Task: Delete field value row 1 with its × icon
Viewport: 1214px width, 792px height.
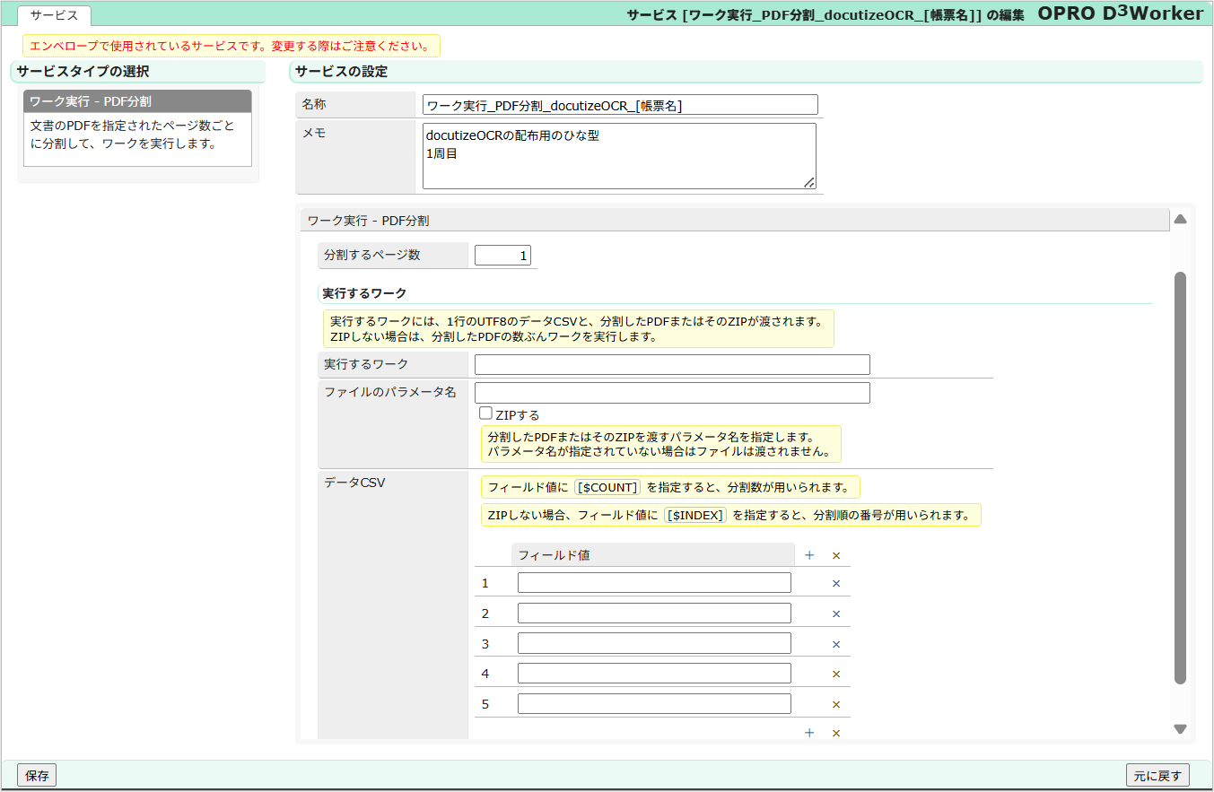Action: [x=835, y=582]
